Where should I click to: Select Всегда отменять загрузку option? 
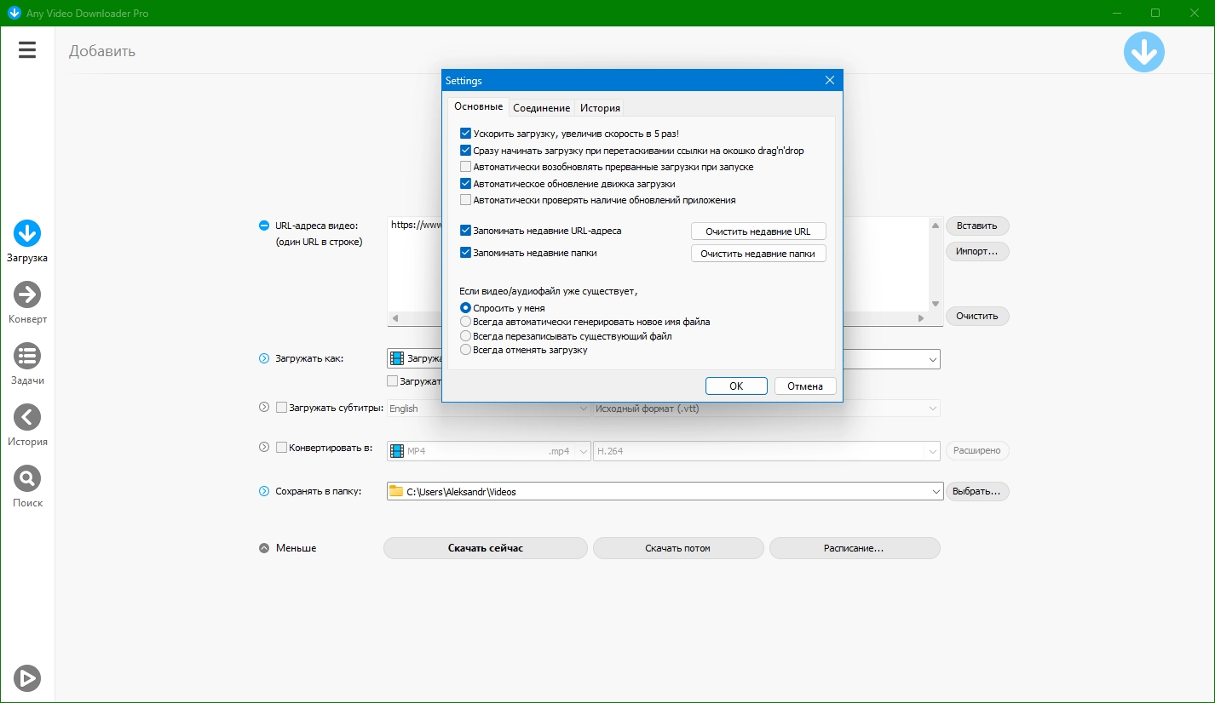tap(465, 350)
